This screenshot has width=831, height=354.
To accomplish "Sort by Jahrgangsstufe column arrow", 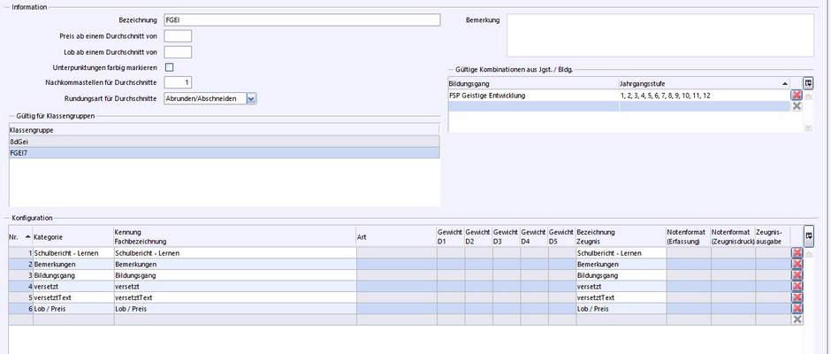I will [785, 83].
